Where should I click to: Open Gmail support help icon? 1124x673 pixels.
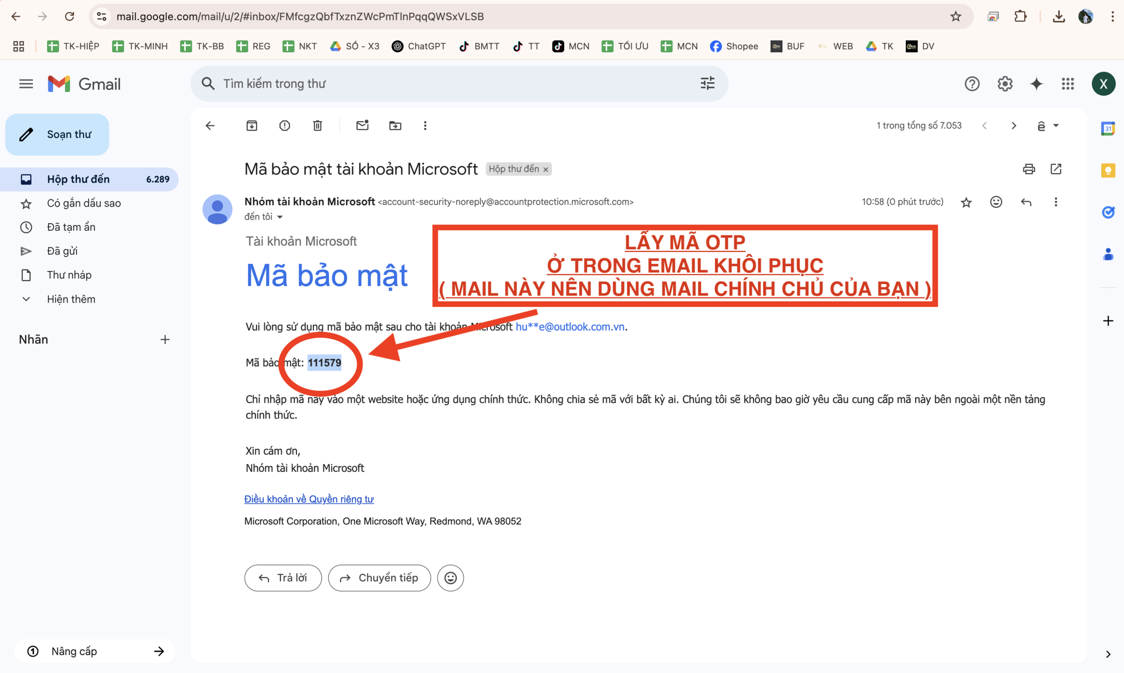(972, 84)
